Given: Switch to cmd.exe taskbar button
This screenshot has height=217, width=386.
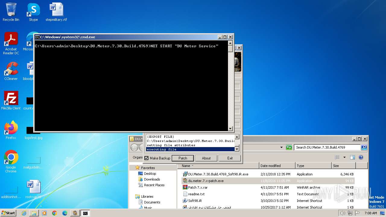Looking at the screenshot, I should pos(85,213).
